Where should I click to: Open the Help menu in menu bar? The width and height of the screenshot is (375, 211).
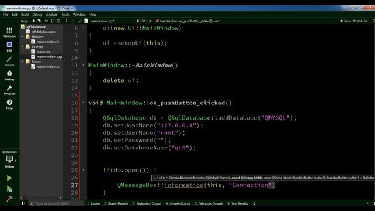[93, 15]
